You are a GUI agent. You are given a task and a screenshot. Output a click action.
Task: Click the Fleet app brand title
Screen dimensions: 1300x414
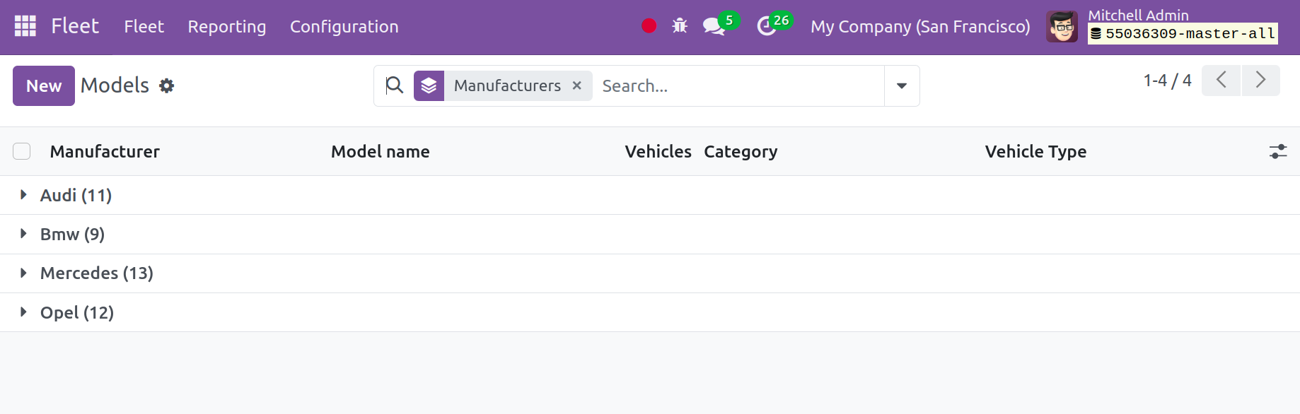pos(75,26)
